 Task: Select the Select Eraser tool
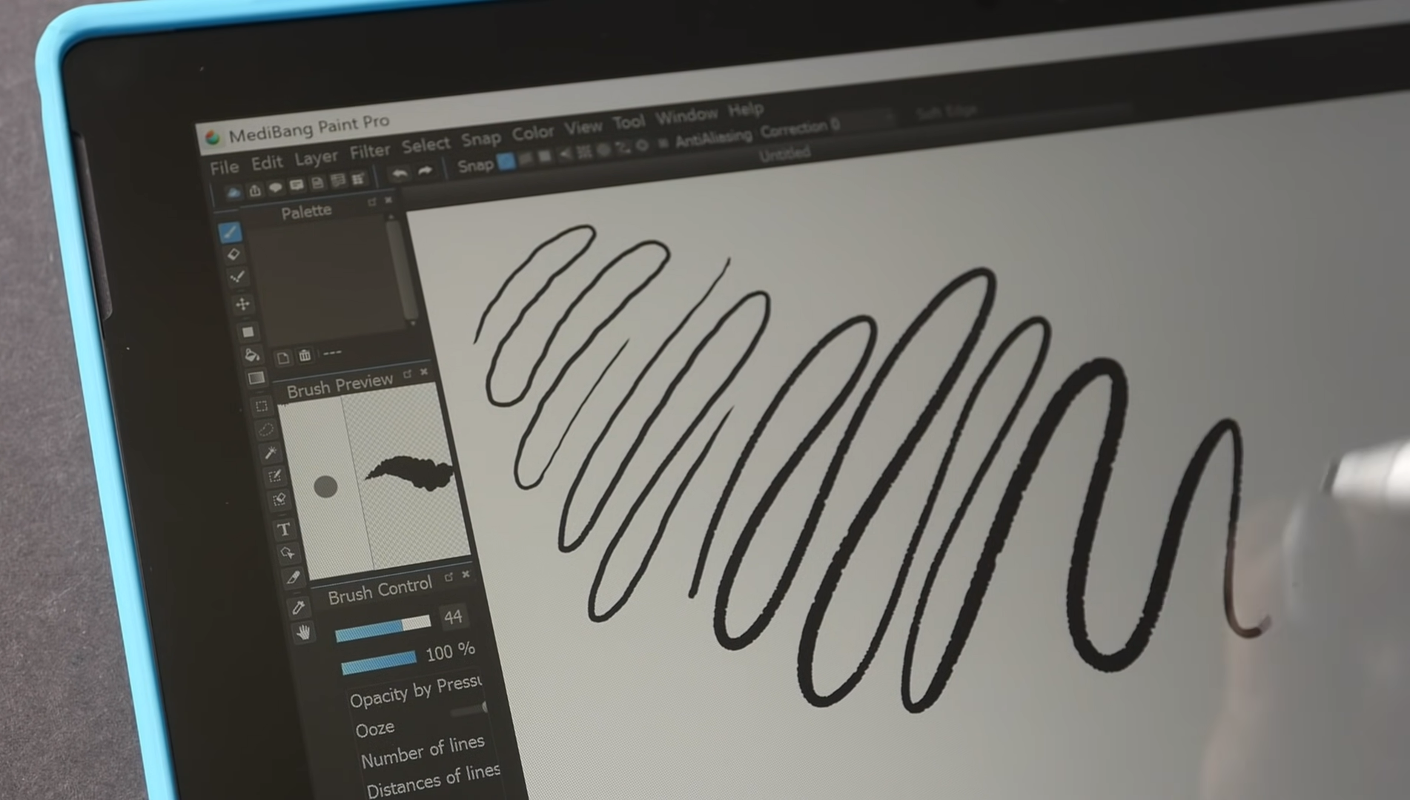[279, 500]
